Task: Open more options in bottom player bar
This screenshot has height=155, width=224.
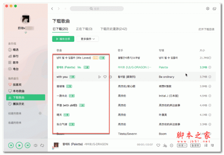Action: click(172, 145)
